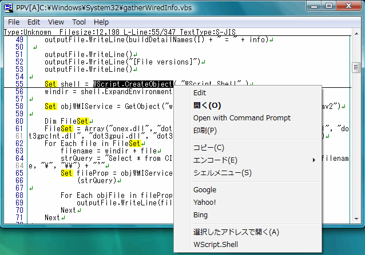Screen dimensions: 365x255
Task: Search selection with Google
Action: click(205, 189)
